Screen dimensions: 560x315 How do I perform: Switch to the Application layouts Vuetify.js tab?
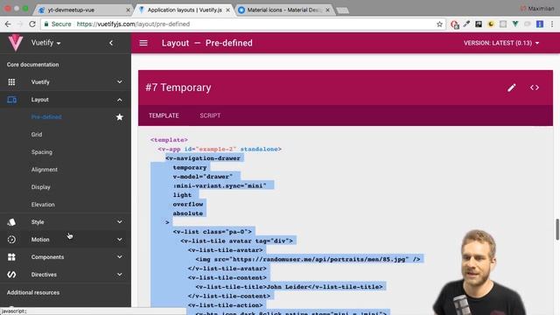[x=185, y=10]
